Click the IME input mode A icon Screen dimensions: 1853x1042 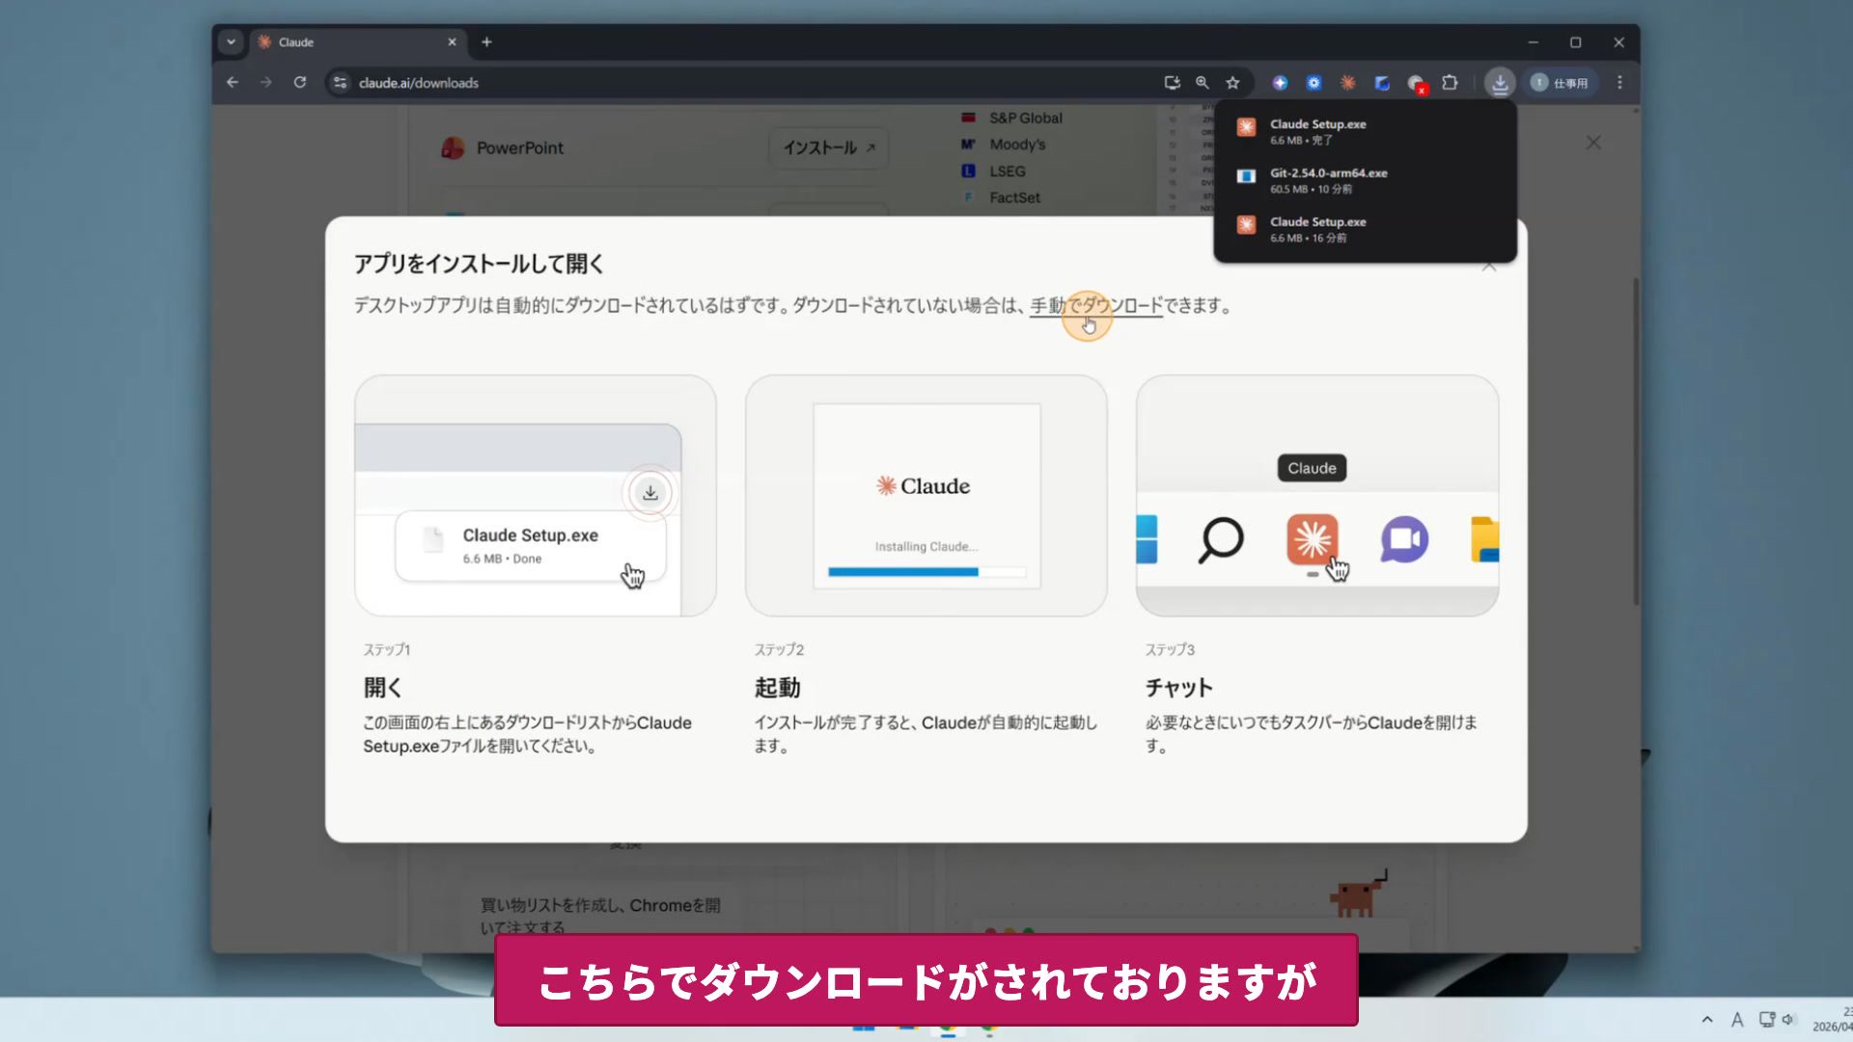[x=1737, y=1019]
